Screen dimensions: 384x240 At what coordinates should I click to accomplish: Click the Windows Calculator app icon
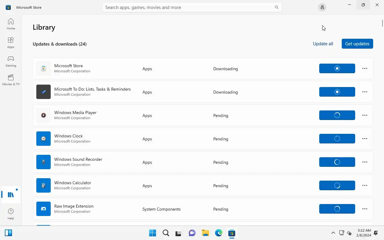point(43,185)
